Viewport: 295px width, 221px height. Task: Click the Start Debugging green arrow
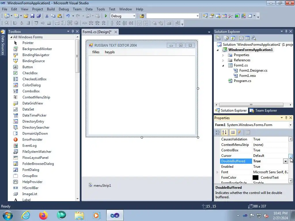(106, 16)
